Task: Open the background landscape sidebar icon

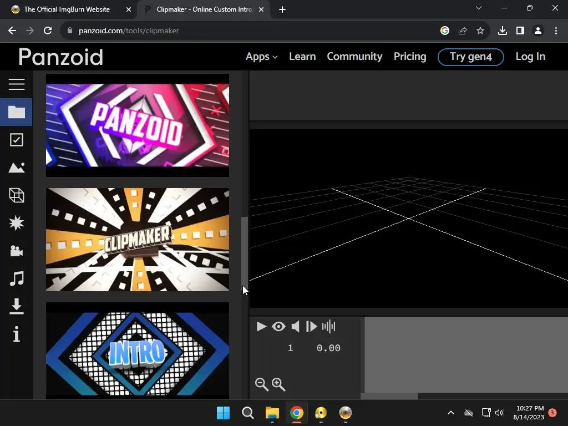Action: pyautogui.click(x=16, y=168)
